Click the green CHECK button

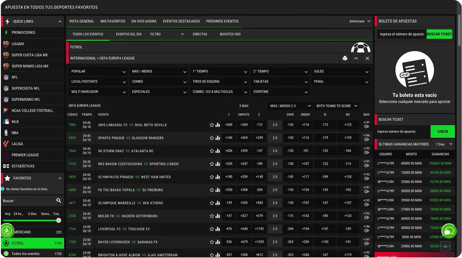click(443, 132)
